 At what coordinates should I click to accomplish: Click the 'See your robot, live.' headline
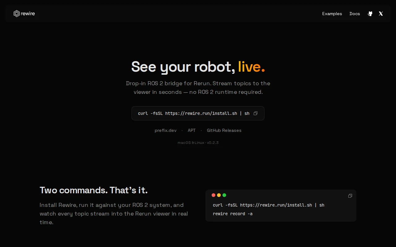click(x=198, y=67)
